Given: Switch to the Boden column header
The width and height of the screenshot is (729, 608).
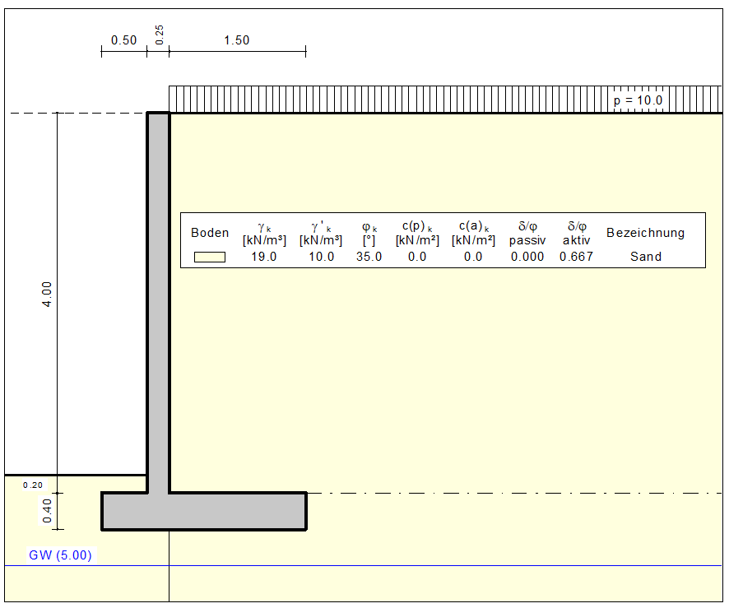Looking at the screenshot, I should click(x=209, y=233).
